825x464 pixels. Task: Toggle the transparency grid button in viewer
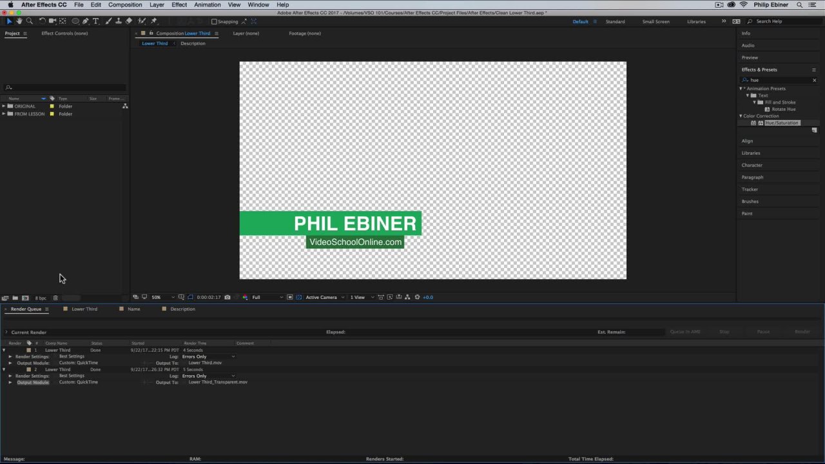[298, 297]
